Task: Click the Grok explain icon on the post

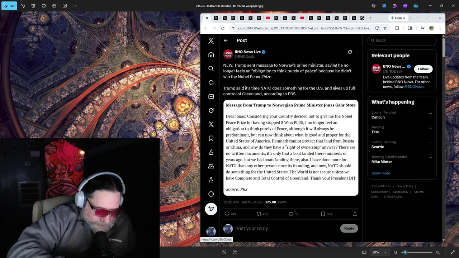Action: coord(350,52)
